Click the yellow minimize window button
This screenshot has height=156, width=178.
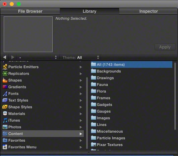[x=12, y=4]
